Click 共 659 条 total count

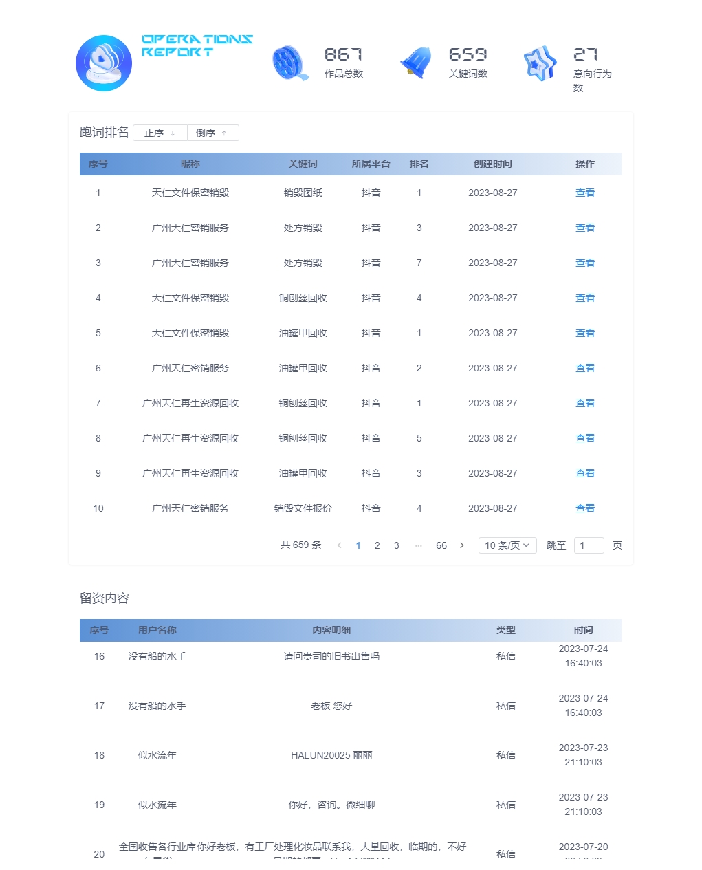[301, 545]
